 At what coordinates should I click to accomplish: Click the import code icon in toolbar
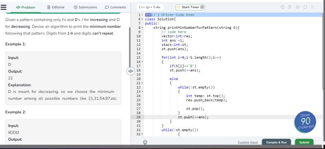(x=290, y=7)
